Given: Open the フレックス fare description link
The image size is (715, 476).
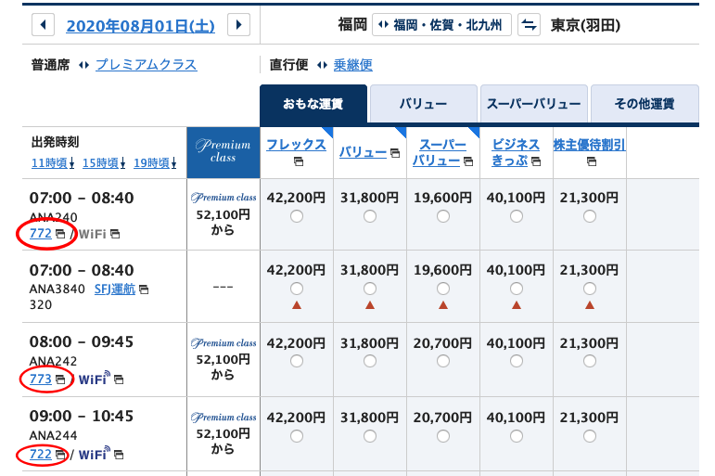Looking at the screenshot, I should (x=296, y=144).
